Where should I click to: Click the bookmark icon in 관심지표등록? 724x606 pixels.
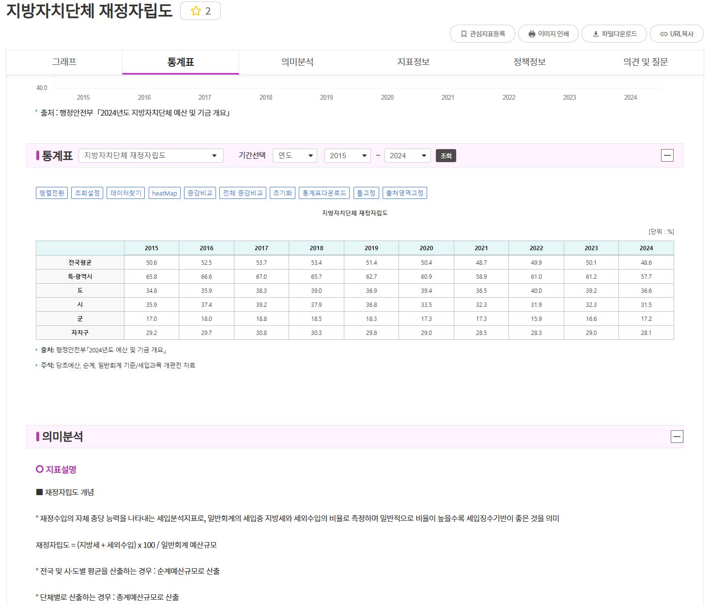(463, 34)
